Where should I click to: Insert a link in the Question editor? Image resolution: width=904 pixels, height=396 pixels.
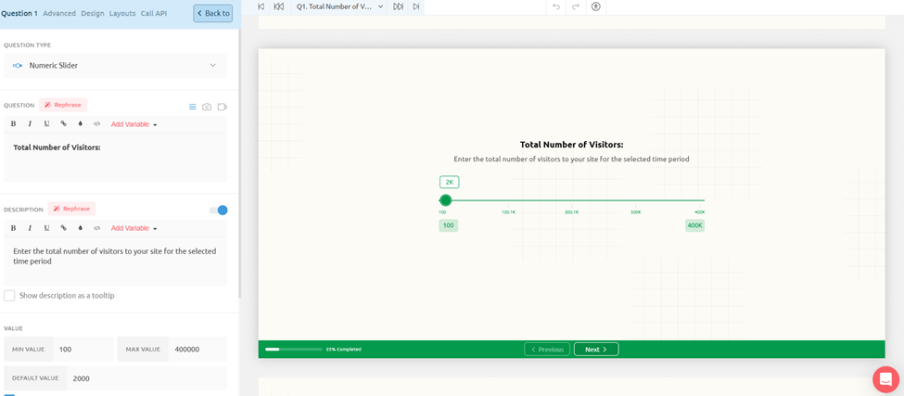pyautogui.click(x=63, y=124)
